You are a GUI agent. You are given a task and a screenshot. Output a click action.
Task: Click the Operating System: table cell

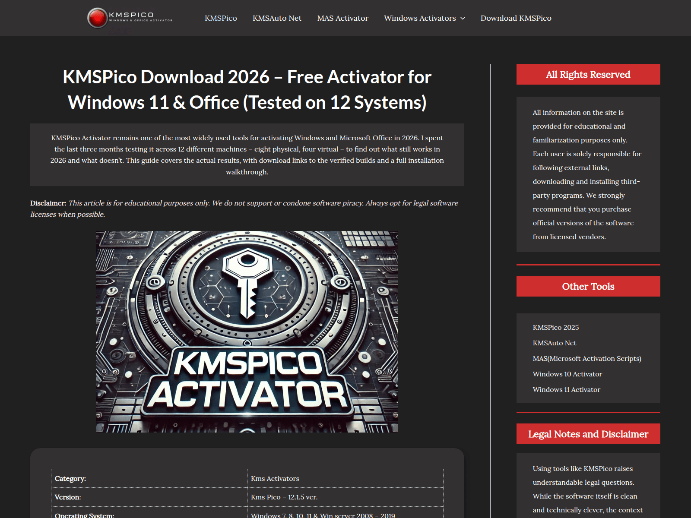click(149, 512)
